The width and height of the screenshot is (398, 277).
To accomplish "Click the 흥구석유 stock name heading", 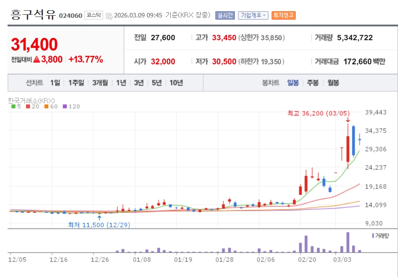I will click(33, 15).
